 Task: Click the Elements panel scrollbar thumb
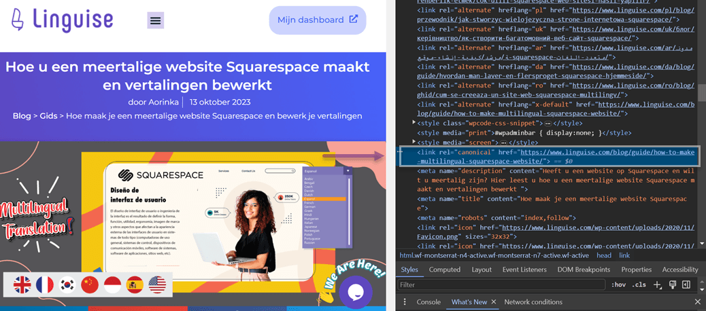pos(701,92)
